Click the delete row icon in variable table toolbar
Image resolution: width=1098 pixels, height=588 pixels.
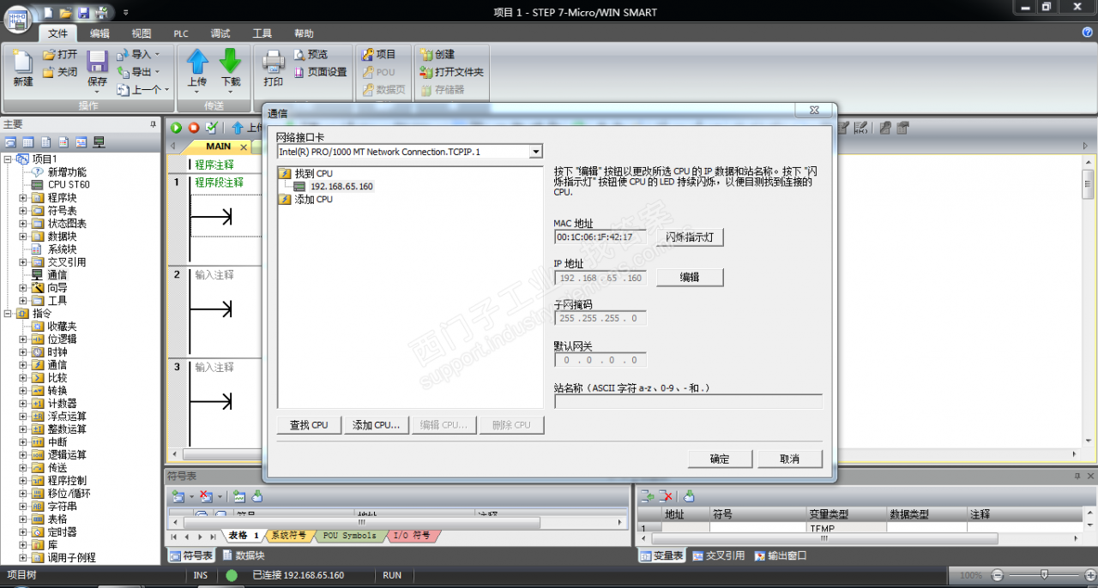[667, 496]
